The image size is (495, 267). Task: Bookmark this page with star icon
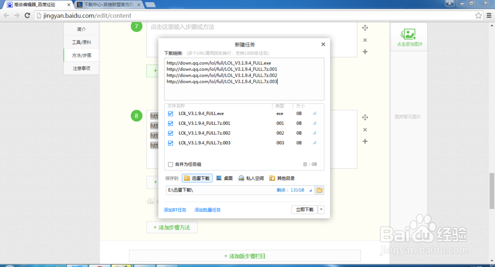(x=478, y=15)
